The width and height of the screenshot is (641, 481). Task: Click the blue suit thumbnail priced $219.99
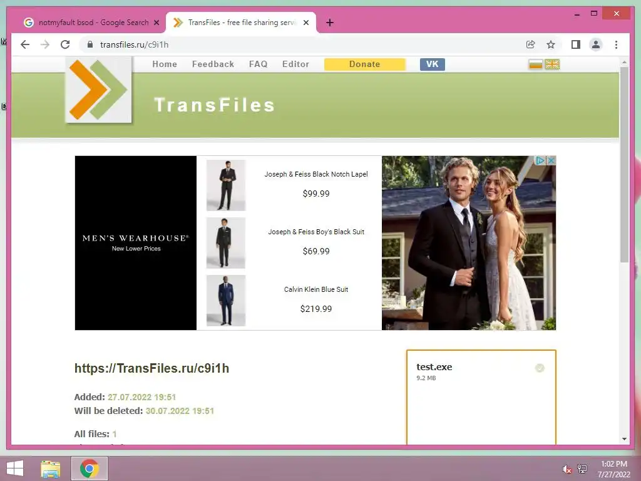click(225, 301)
